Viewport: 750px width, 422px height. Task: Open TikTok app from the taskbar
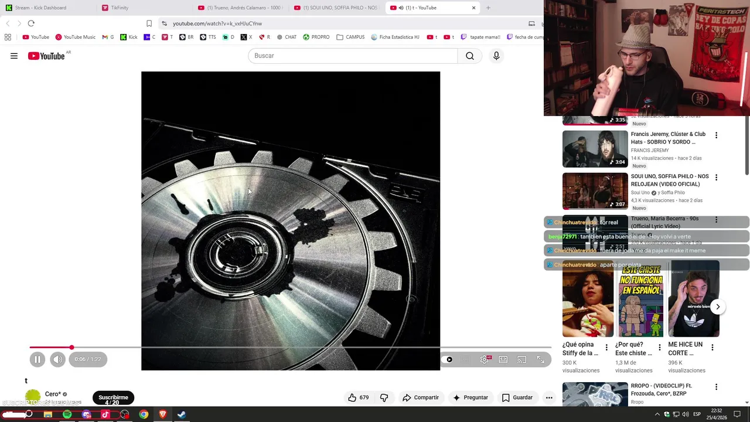click(x=105, y=414)
